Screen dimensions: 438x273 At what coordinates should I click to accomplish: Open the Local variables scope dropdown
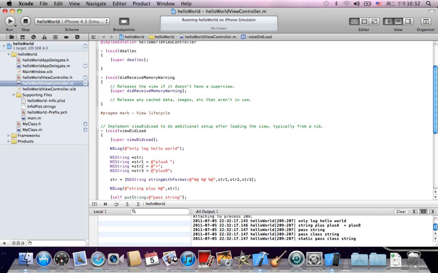click(100, 212)
